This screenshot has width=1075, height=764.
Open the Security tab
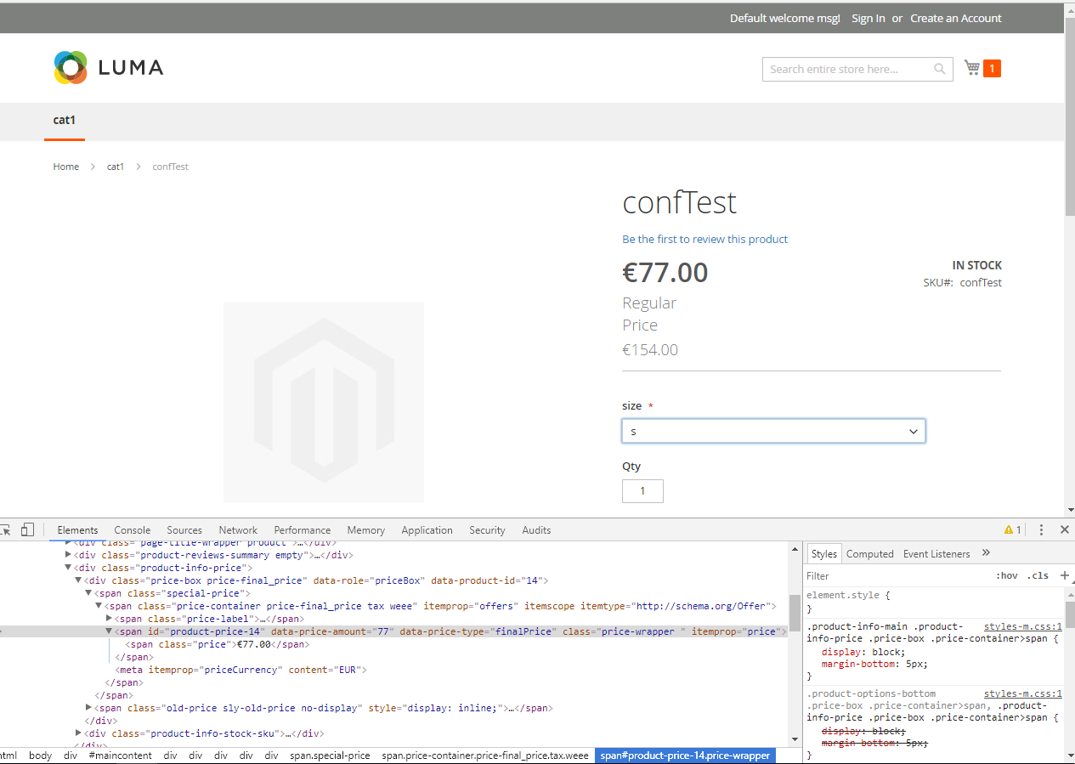point(488,529)
